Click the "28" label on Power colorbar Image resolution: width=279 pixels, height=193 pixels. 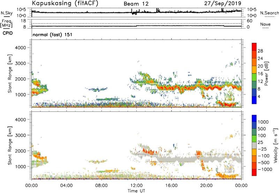(260, 51)
